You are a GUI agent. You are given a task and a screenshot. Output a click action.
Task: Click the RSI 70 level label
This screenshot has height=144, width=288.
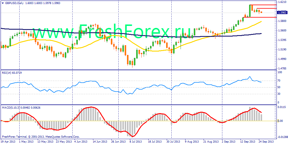coord(279,81)
